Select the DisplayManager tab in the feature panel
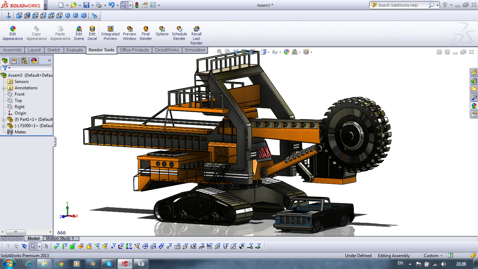Viewport: 478px width, 269px height. 34,61
